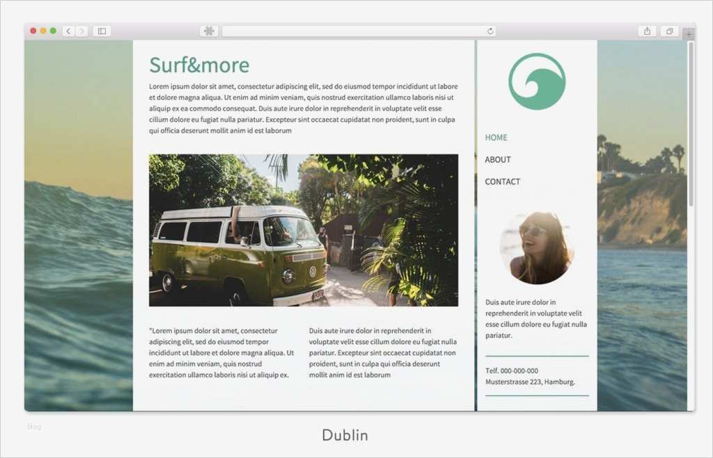This screenshot has height=458, width=713.
Task: Open the green camper van photo
Action: pos(304,230)
